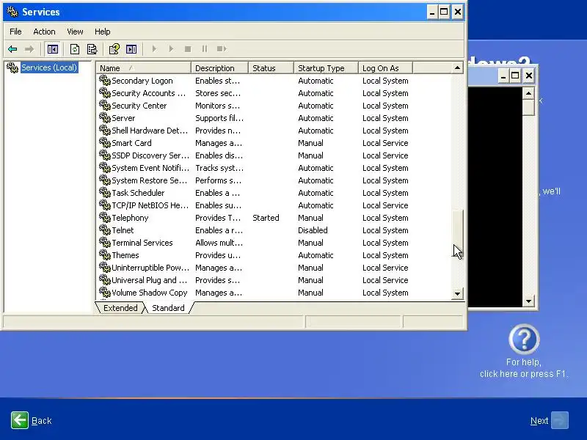This screenshot has height=440, width=587.
Task: Click scroll-down arrow in the background black window
Action: coord(528,301)
